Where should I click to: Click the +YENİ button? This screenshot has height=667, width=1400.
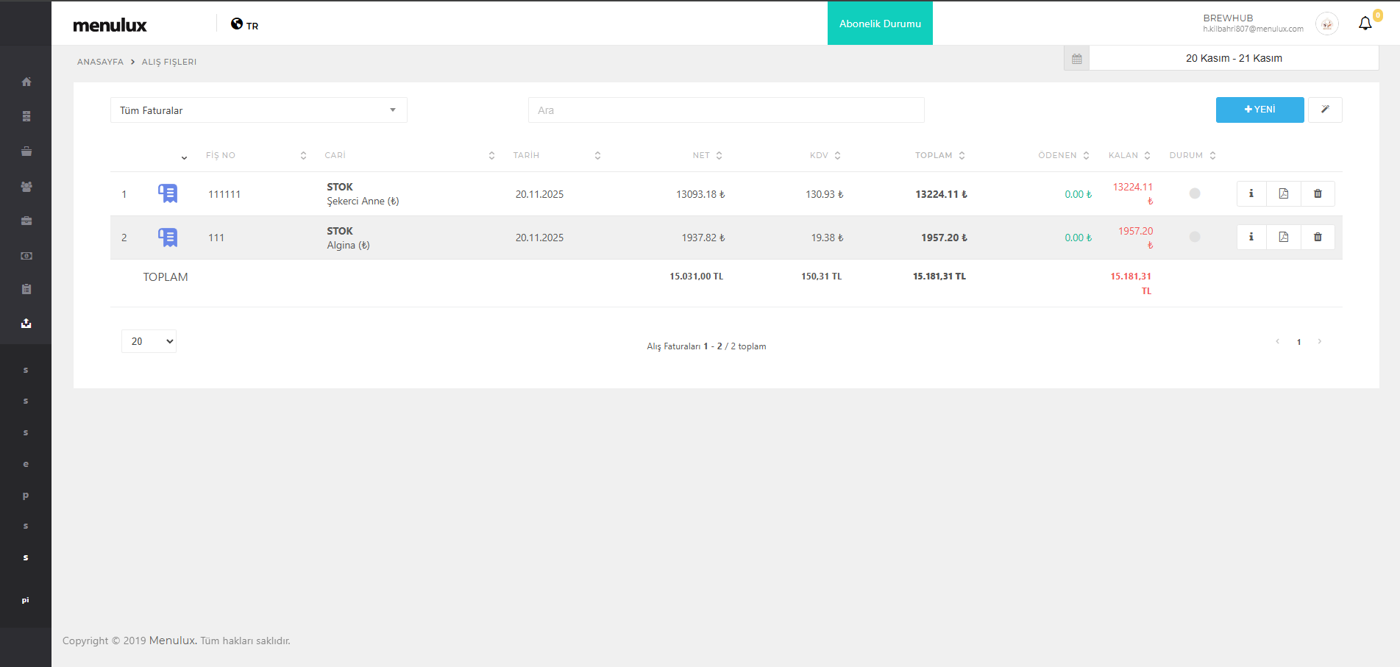coord(1259,110)
